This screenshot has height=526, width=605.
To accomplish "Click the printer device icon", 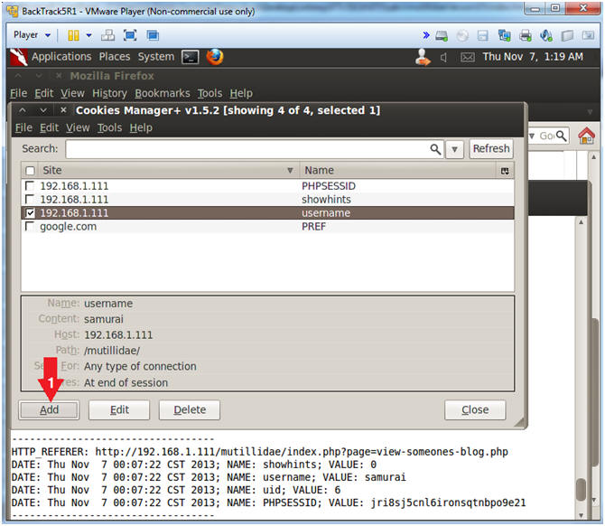I will (x=526, y=36).
